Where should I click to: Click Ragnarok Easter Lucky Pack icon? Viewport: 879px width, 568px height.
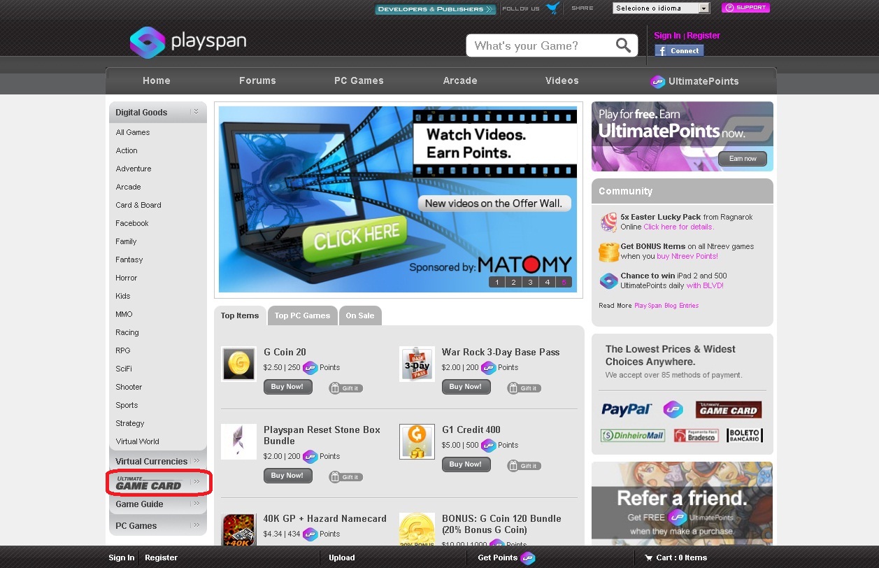(608, 222)
